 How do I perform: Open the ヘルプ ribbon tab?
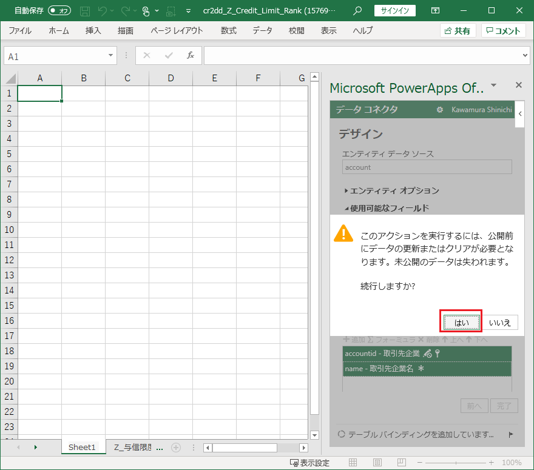pos(362,31)
